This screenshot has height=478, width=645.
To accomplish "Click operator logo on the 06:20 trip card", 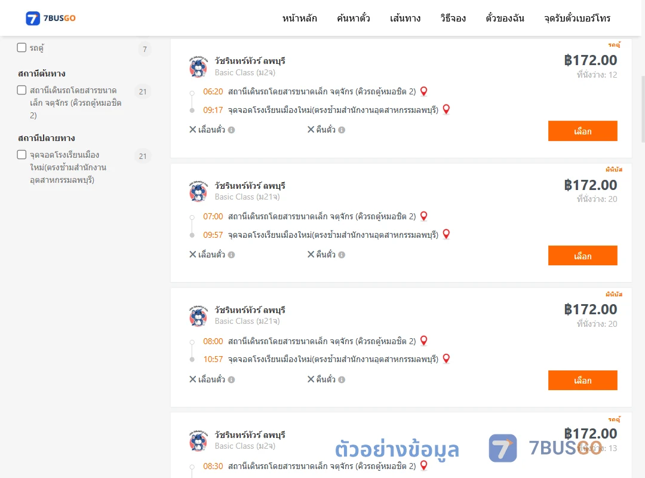I will point(198,67).
